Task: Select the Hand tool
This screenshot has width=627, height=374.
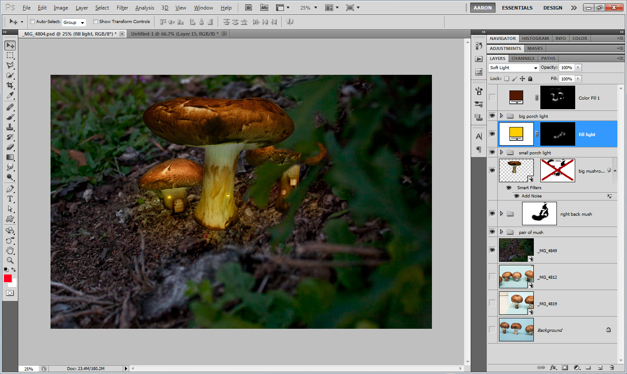Action: [10, 250]
